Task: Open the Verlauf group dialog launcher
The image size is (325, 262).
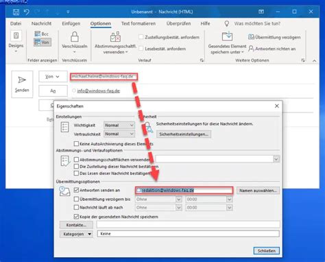Action: pyautogui.click(x=202, y=60)
